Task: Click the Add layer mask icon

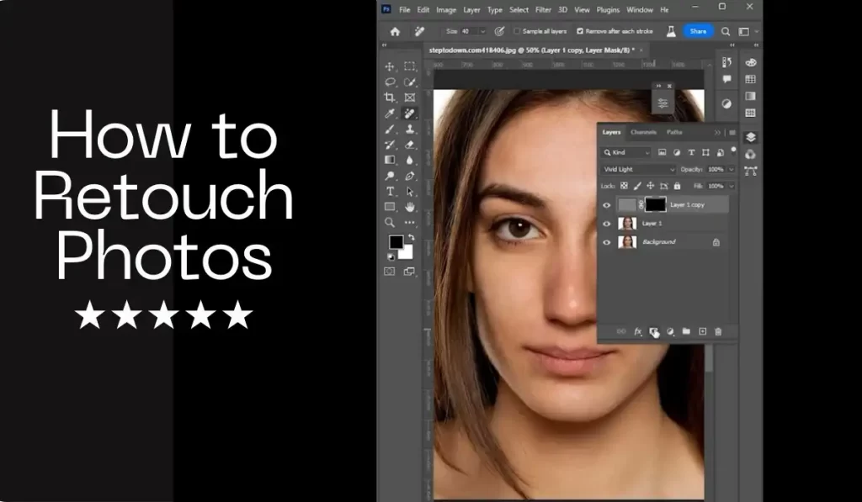Action: 652,331
